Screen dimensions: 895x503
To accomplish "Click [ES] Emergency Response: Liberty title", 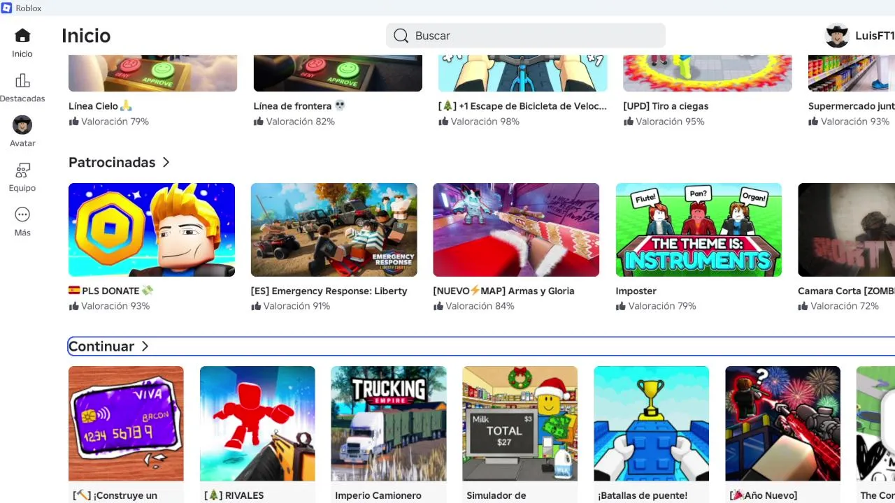I will pyautogui.click(x=329, y=291).
